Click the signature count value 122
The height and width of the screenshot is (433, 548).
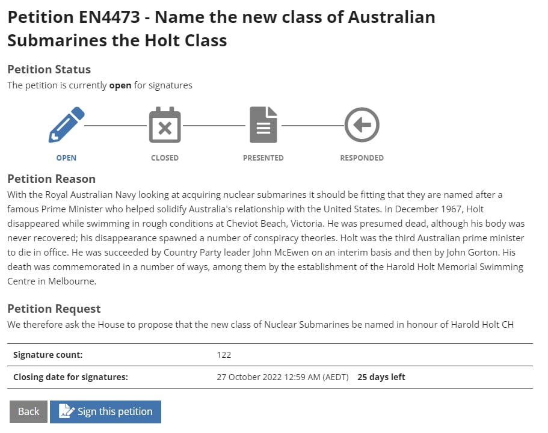[x=224, y=355]
